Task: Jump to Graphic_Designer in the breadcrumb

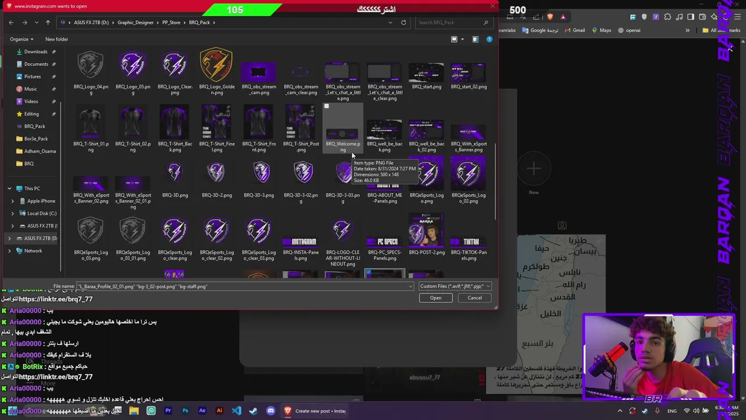Action: tap(135, 22)
